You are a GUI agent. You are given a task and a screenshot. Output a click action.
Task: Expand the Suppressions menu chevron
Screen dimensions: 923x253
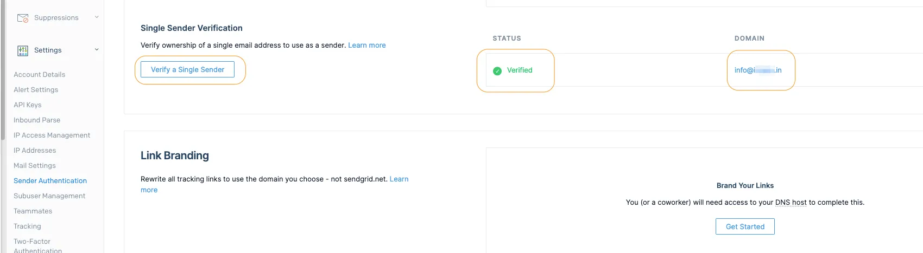97,17
